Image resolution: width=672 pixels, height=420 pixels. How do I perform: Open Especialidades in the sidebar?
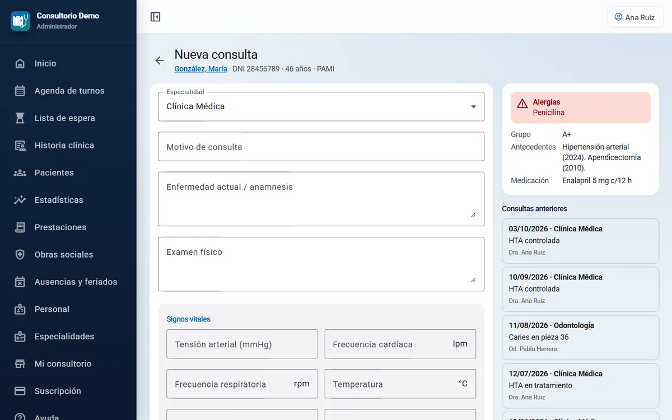68,337
